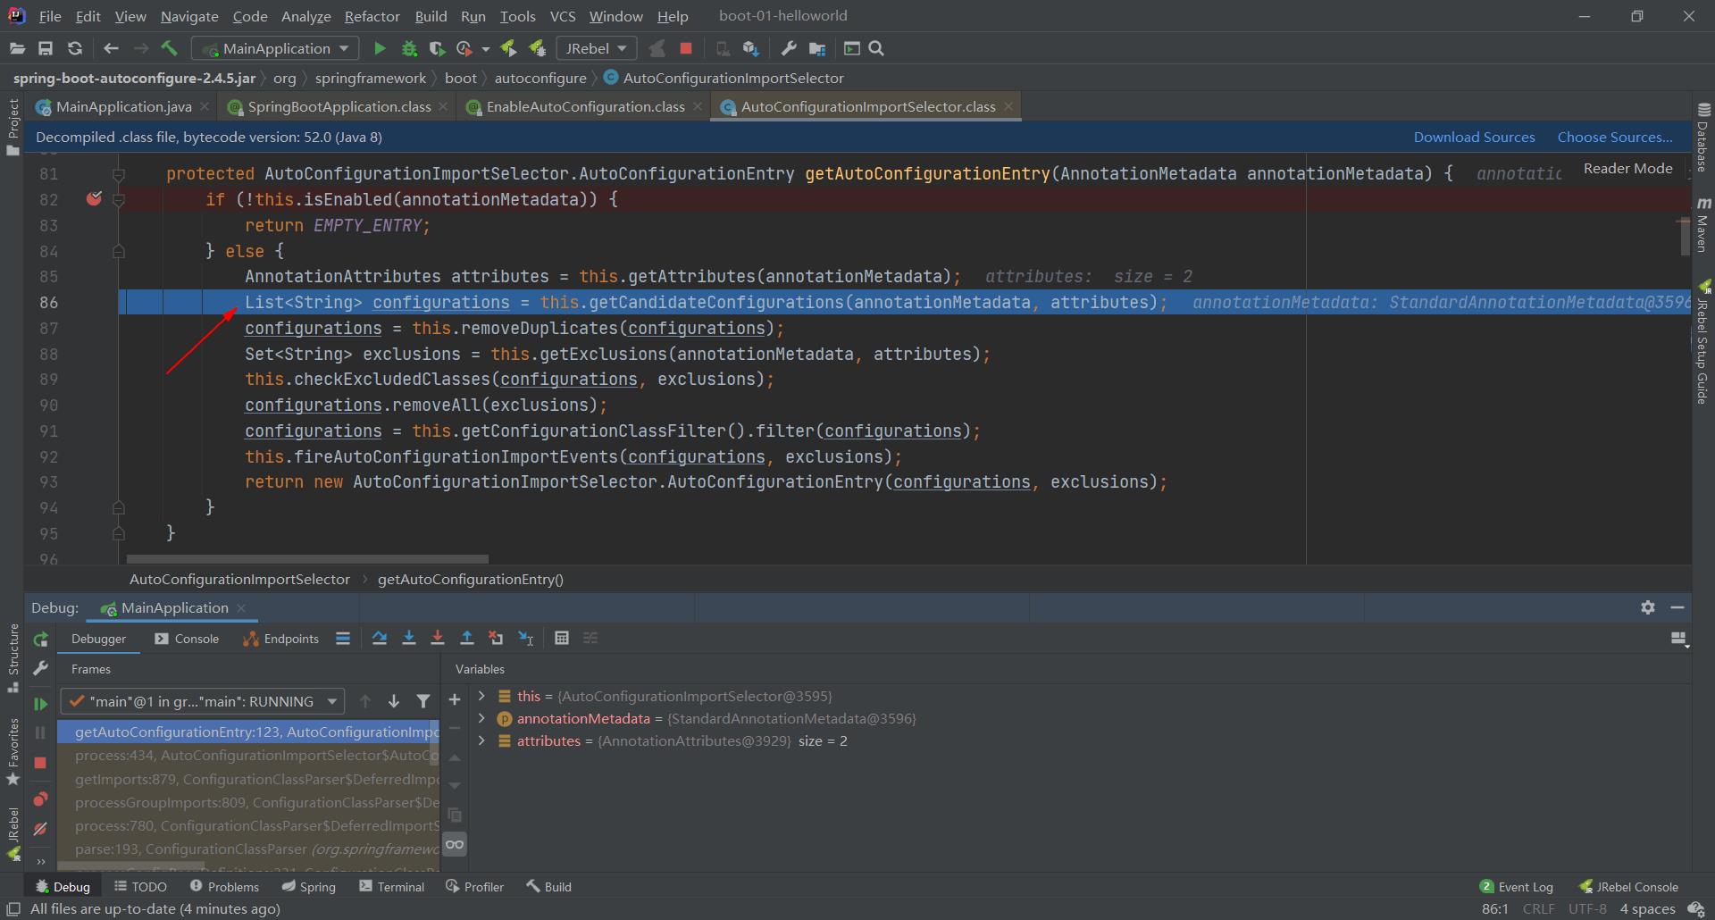Toggle Mute Breakpoints in debug sidebar
The width and height of the screenshot is (1715, 920).
tap(40, 829)
